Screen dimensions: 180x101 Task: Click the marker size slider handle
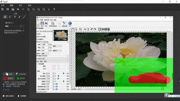tap(8, 26)
